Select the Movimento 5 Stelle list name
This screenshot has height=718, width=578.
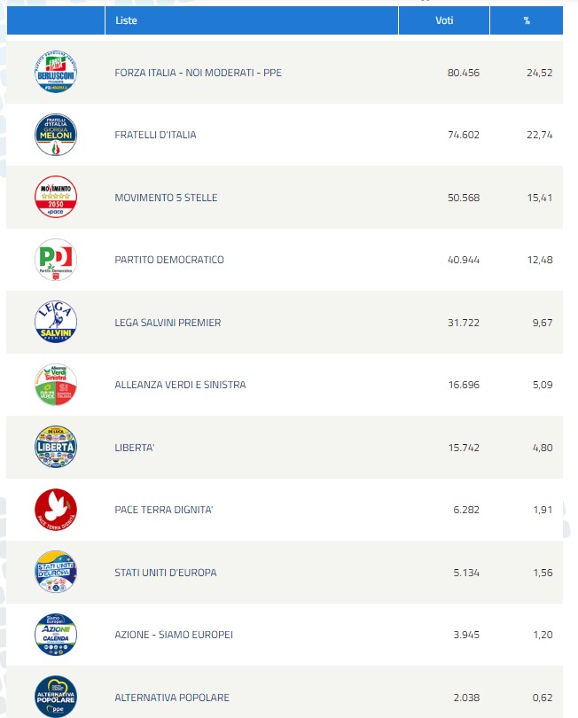(166, 198)
